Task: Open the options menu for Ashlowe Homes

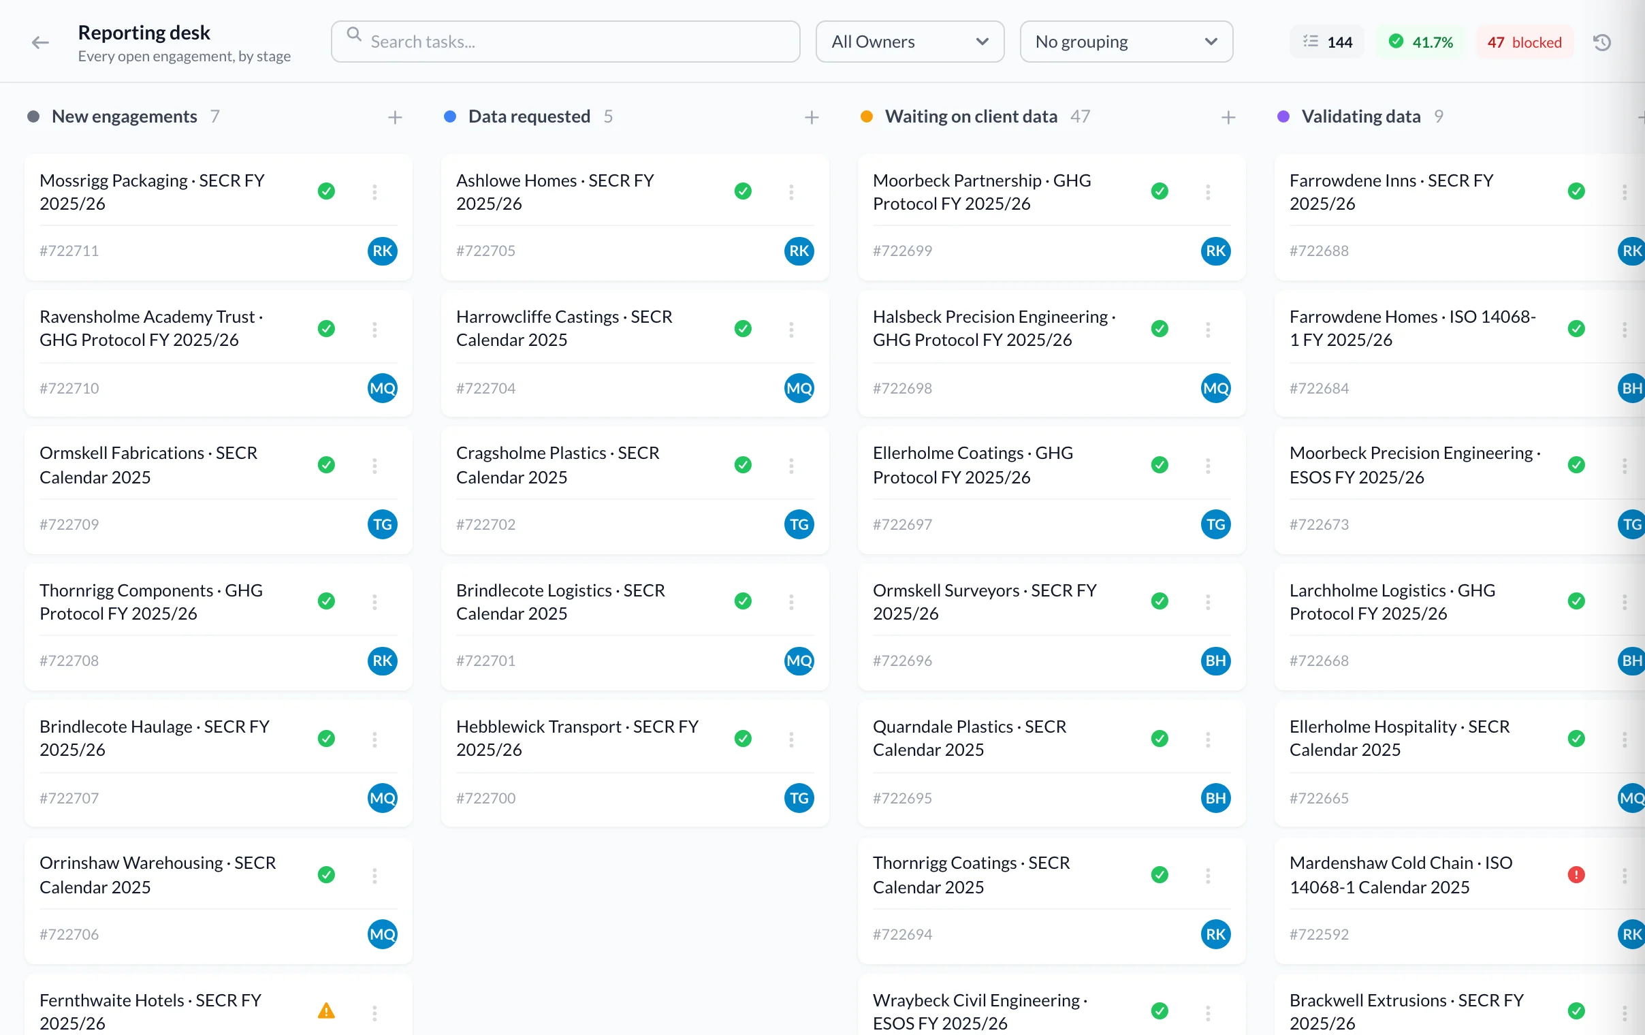Action: click(x=791, y=192)
